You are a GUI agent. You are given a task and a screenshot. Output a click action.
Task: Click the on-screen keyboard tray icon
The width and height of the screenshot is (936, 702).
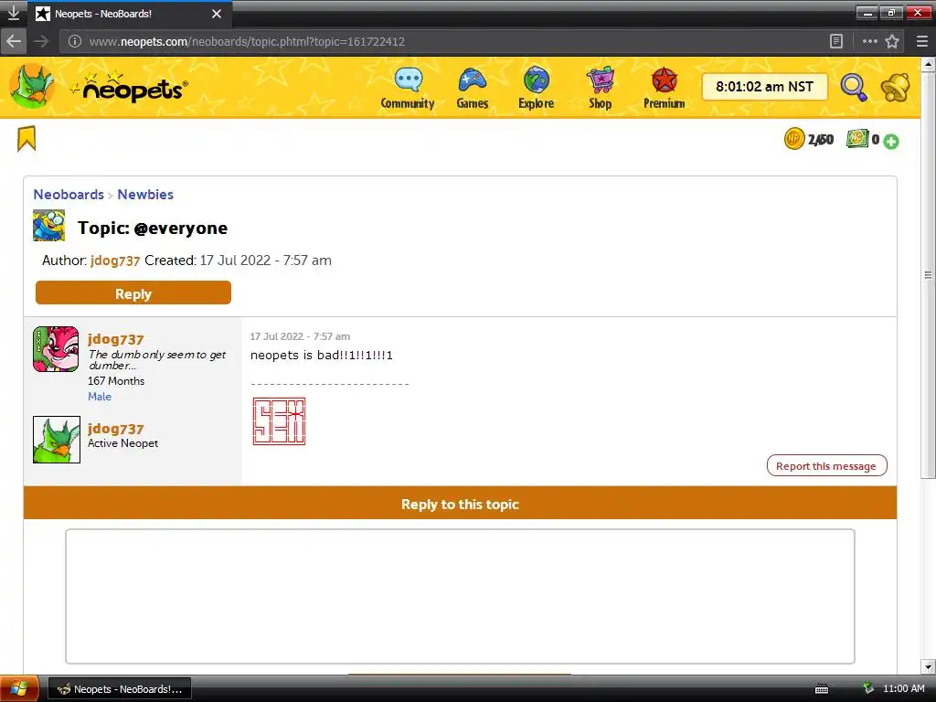click(822, 689)
